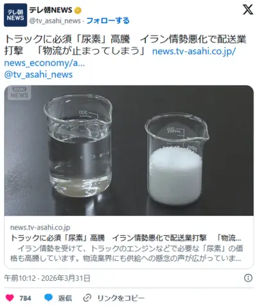Click the @tv_asahi_news mention in tweet body
257x306 pixels.
tap(39, 75)
